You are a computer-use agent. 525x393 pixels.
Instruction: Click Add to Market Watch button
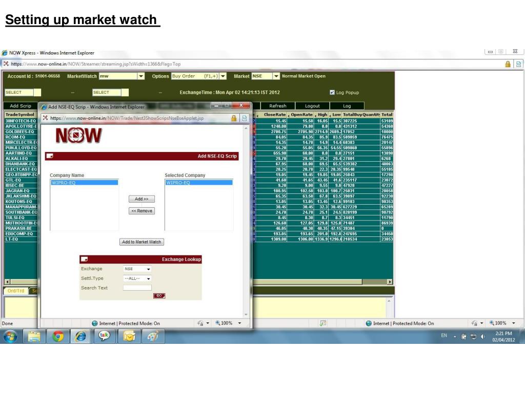[x=142, y=242]
